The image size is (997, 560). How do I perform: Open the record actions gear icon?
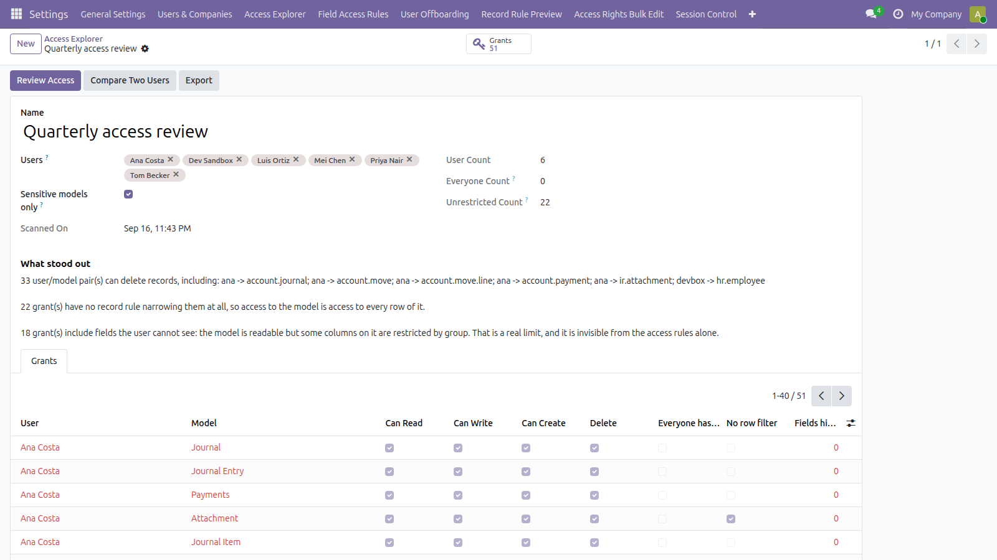[145, 49]
